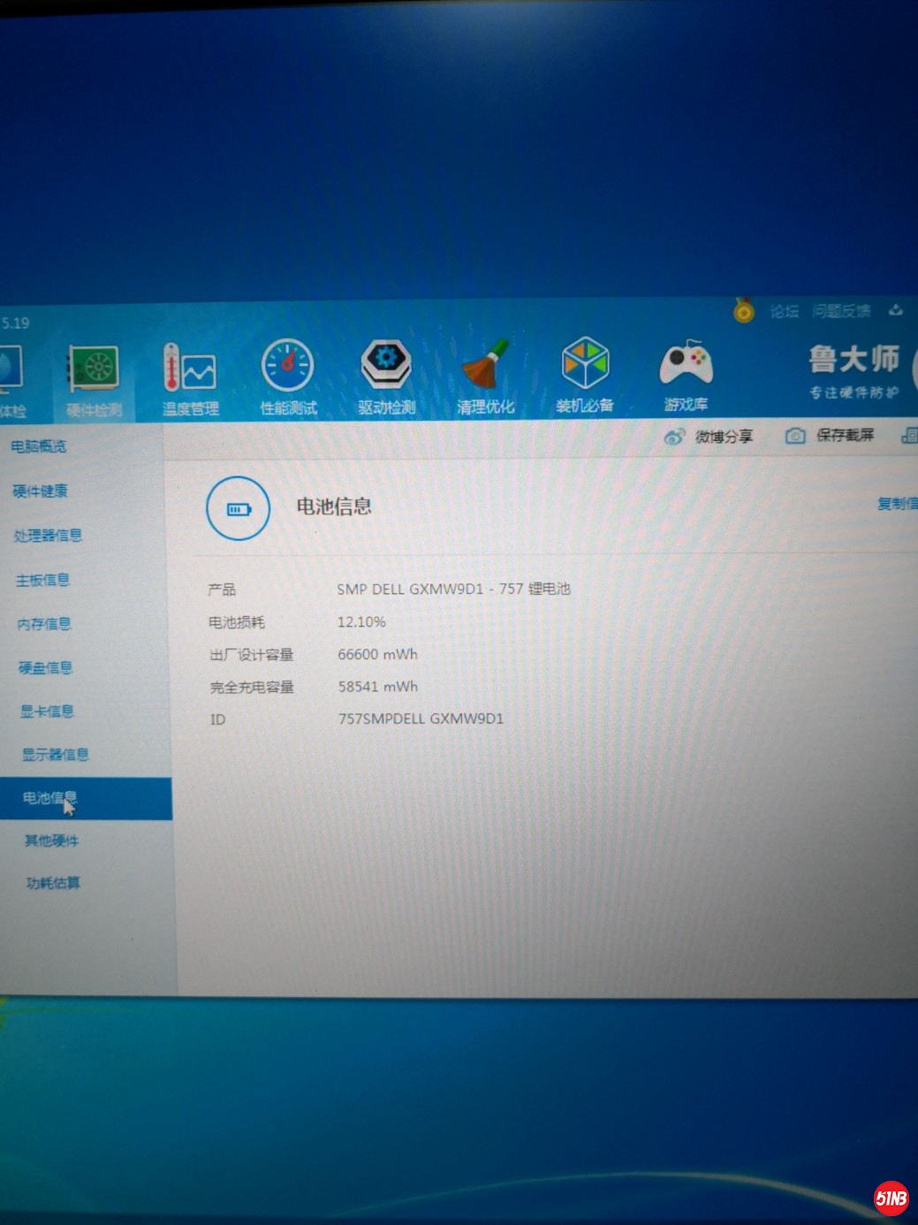Launch the 性能测试 performance test gauge
The width and height of the screenshot is (918, 1225).
coord(287,376)
